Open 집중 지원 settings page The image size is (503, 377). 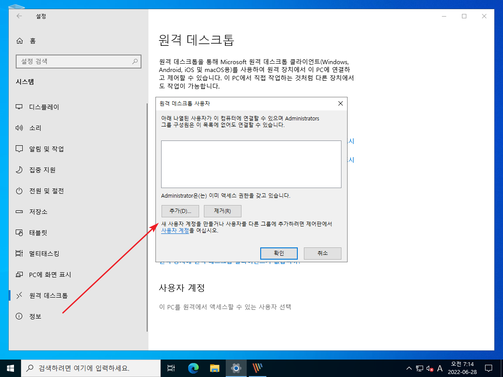(42, 170)
